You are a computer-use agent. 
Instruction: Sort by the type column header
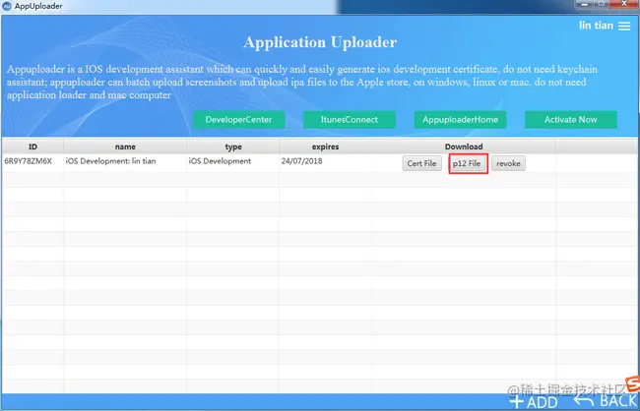pyautogui.click(x=233, y=147)
